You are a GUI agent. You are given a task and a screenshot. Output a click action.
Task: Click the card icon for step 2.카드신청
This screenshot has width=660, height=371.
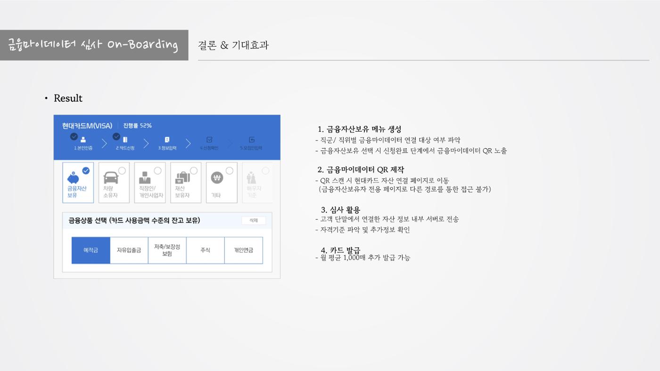(x=125, y=140)
